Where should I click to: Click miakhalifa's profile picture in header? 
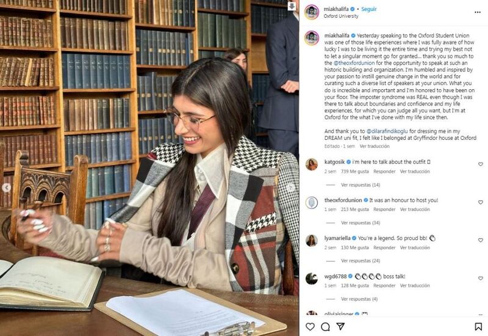[x=312, y=12]
